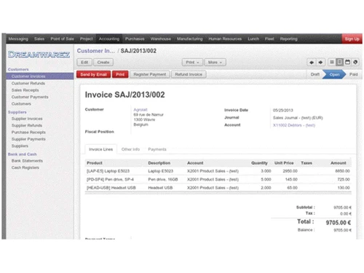Click the Unit Price column header

pyautogui.click(x=284, y=163)
